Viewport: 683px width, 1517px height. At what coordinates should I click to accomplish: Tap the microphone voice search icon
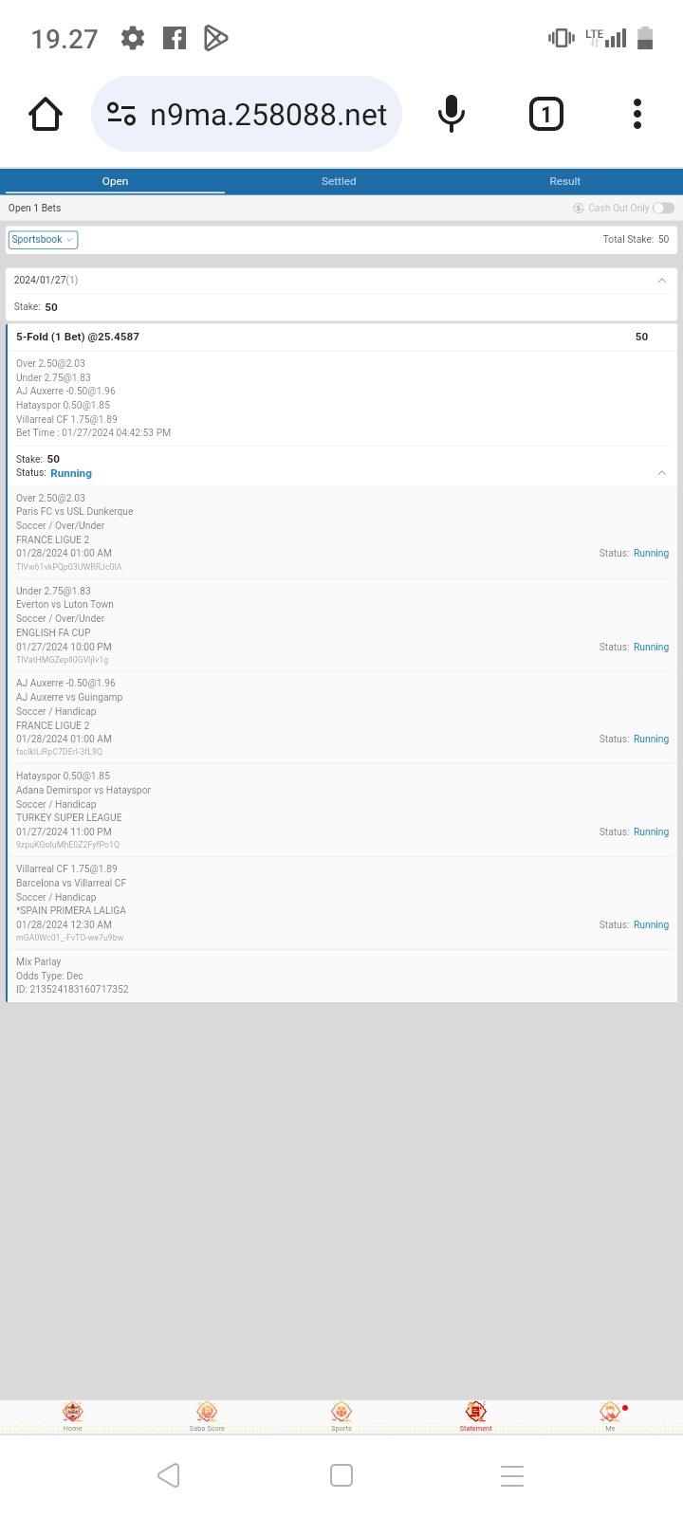tap(452, 115)
